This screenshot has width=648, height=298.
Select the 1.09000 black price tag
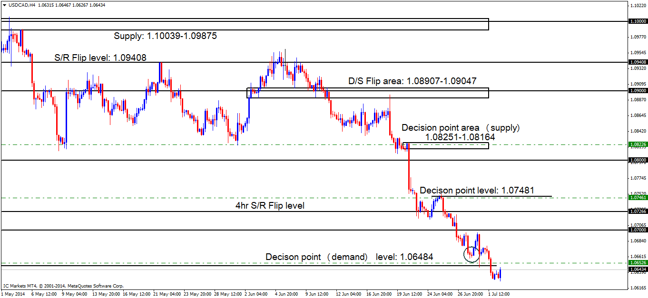[638, 90]
